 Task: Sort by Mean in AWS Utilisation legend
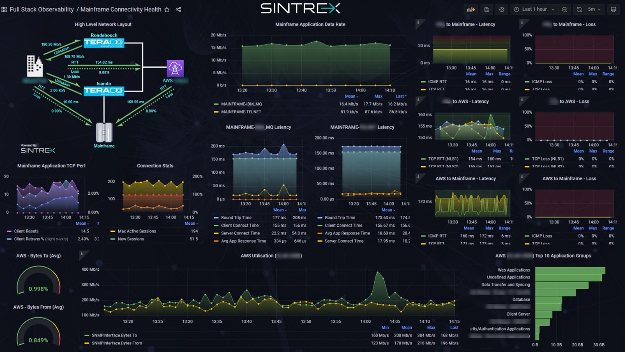coord(407,328)
